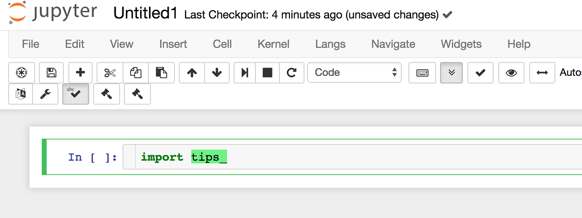
Task: Click the Untitled1 notebook title to rename
Action: (x=145, y=13)
